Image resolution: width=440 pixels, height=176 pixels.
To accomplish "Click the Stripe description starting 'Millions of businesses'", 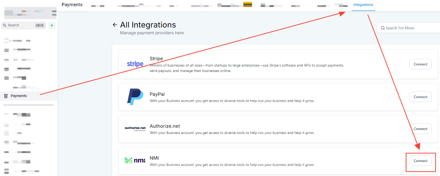I will pos(247,68).
